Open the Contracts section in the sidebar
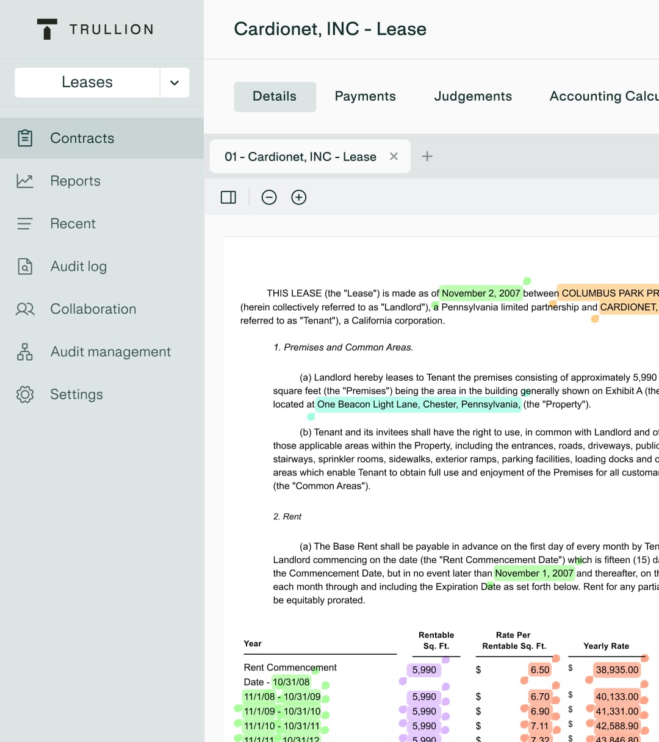659x742 pixels. 82,138
